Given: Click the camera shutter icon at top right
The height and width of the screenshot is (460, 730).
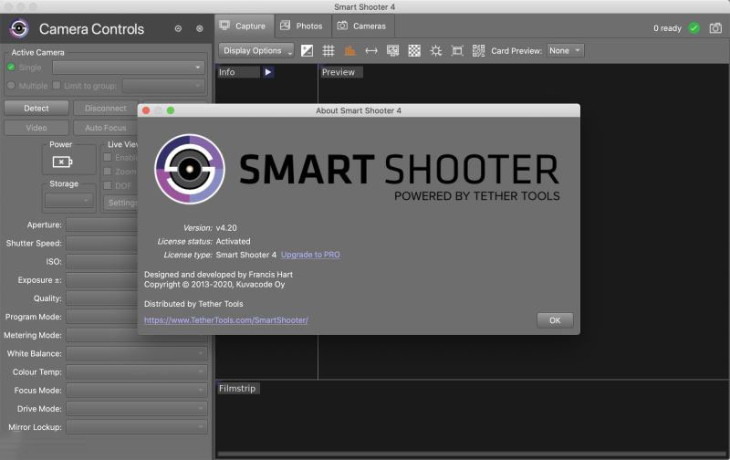Looking at the screenshot, I should tap(715, 28).
